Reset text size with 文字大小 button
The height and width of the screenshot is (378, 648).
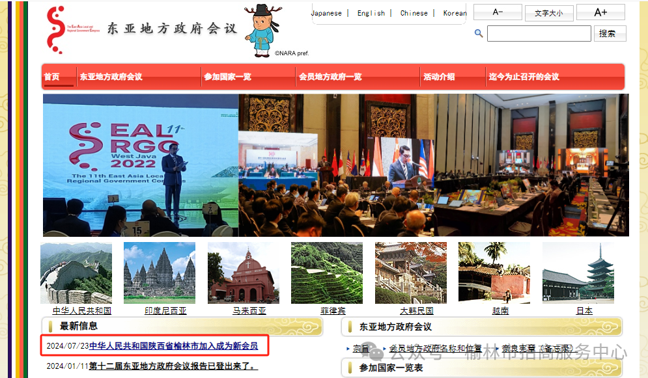548,13
